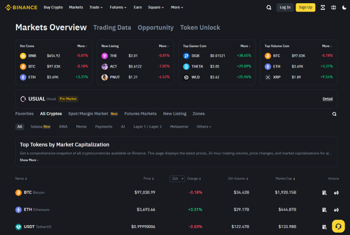Sort the table by 24h Volume column
Viewport: 350px width, 235px height.
238,179
